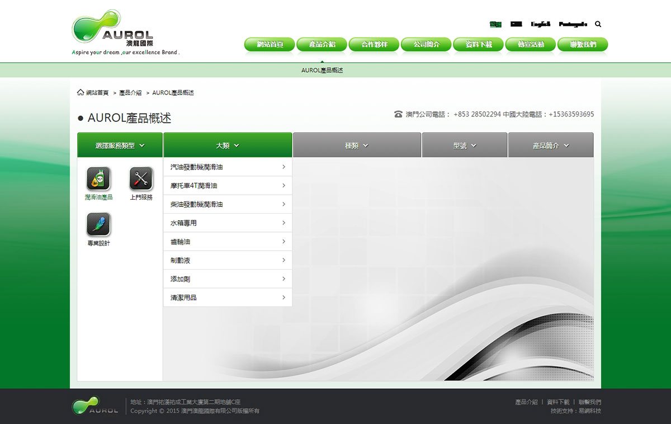Select the green 選擇服務類型 panel header
671x424 pixels.
[119, 144]
